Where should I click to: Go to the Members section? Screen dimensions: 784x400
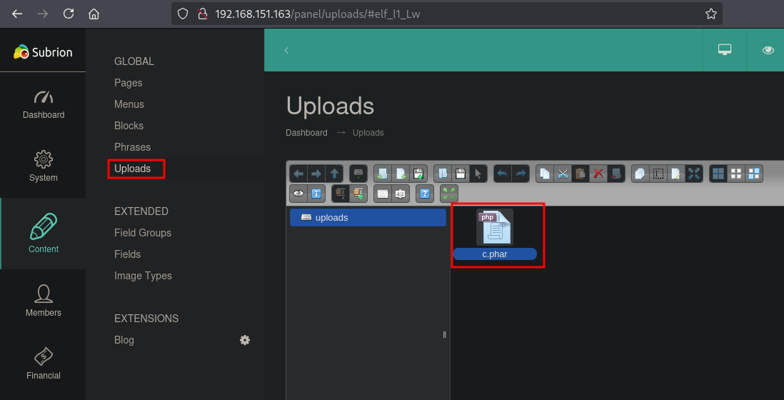tap(44, 301)
